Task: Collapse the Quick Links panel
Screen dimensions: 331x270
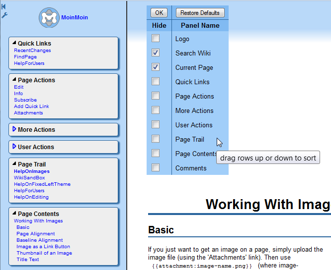Action: pos(14,43)
